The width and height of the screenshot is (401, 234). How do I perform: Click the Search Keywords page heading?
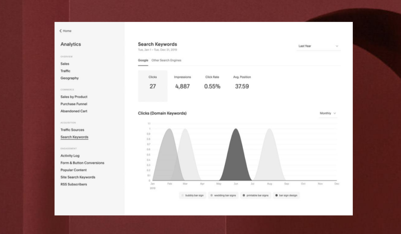point(157,44)
